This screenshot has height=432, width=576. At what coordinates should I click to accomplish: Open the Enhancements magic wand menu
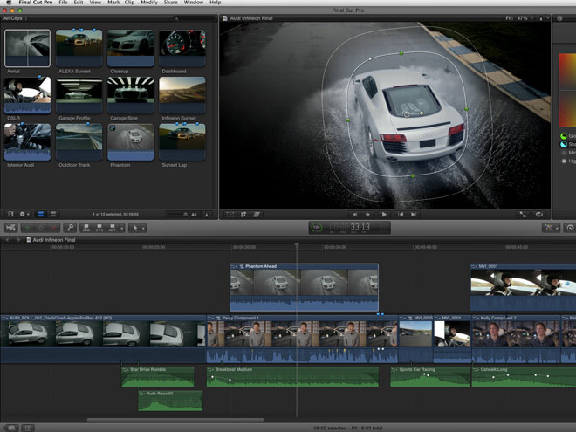pos(549,228)
